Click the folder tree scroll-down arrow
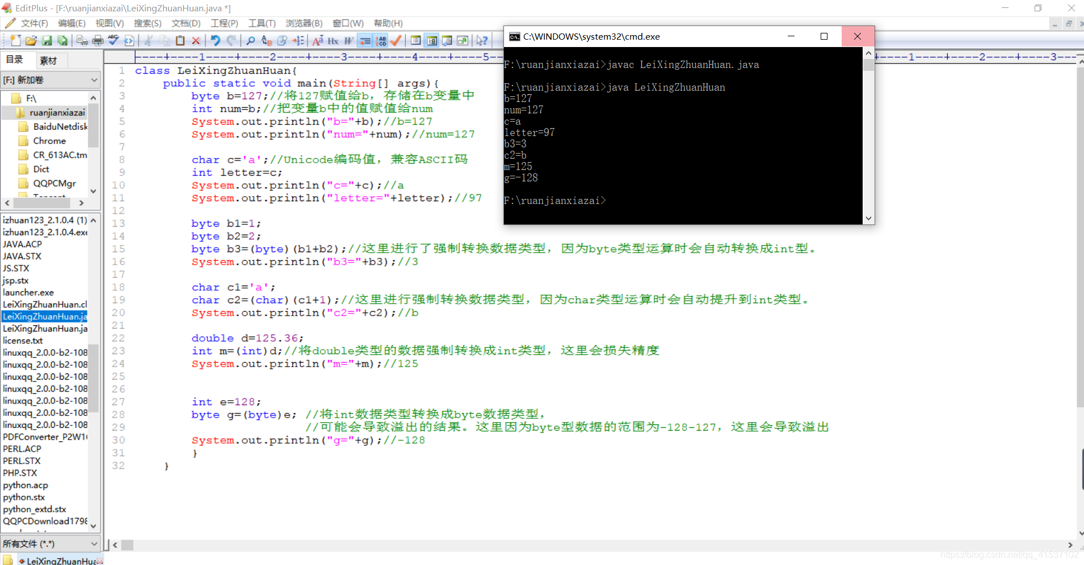1084x565 pixels. (x=94, y=191)
